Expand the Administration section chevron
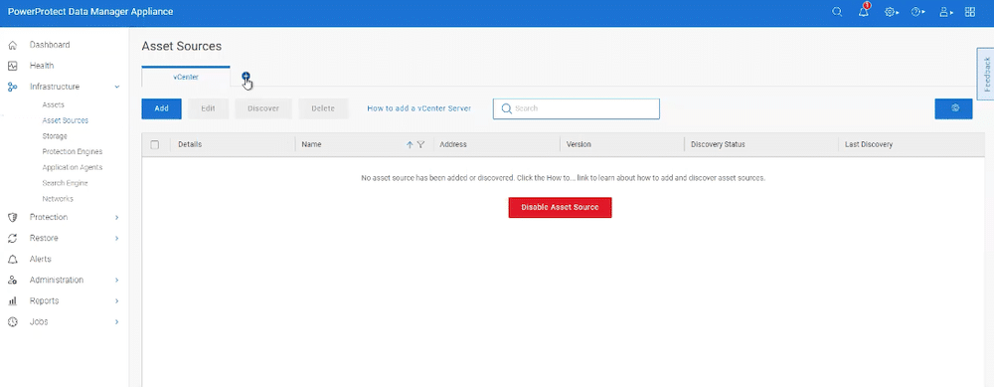Image resolution: width=994 pixels, height=387 pixels. pos(116,281)
